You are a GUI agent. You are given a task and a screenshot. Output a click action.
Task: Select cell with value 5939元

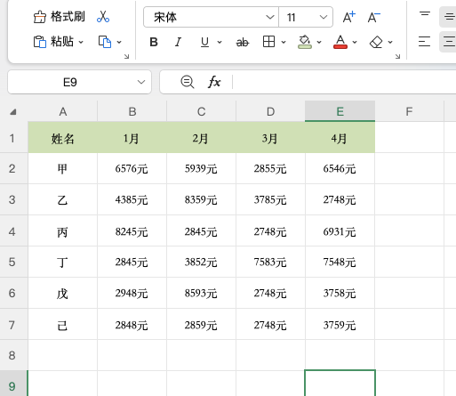202,168
